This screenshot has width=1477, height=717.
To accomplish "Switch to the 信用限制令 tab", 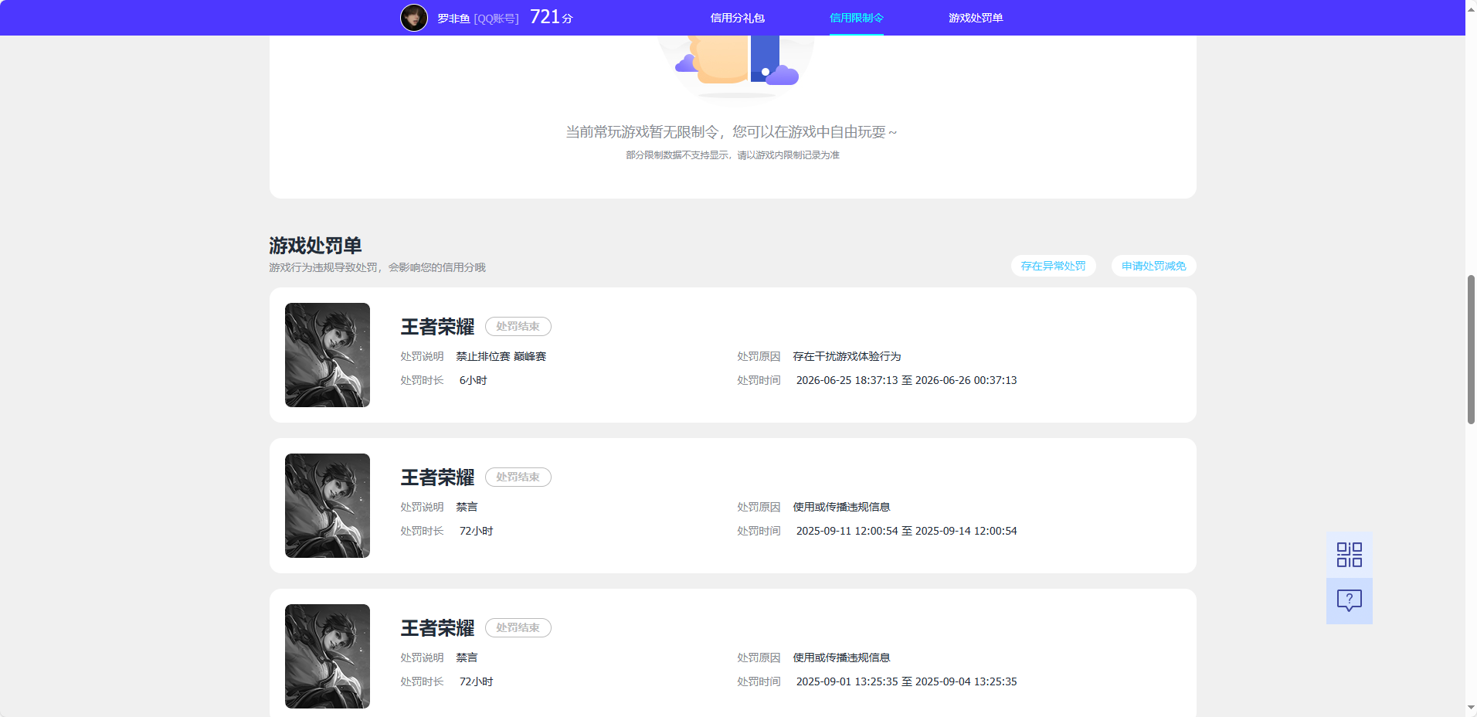I will [857, 18].
